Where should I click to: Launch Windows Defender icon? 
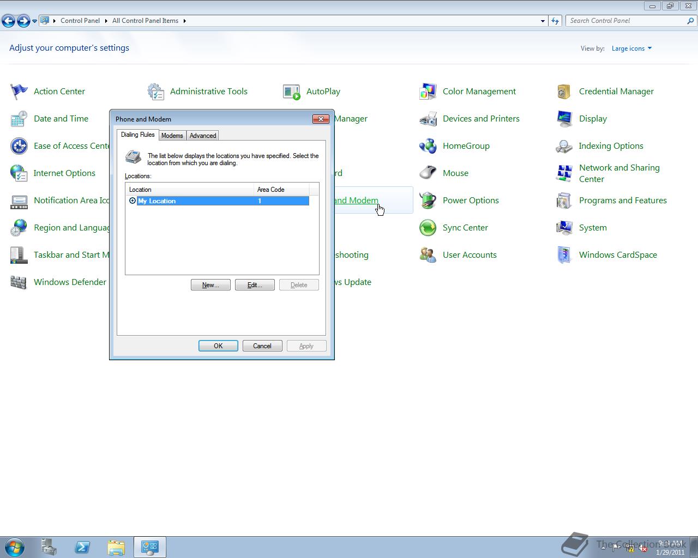click(x=70, y=282)
